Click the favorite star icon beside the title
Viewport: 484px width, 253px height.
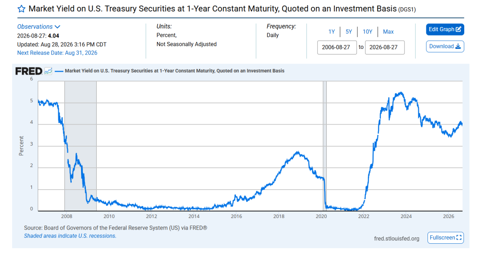[x=21, y=9]
